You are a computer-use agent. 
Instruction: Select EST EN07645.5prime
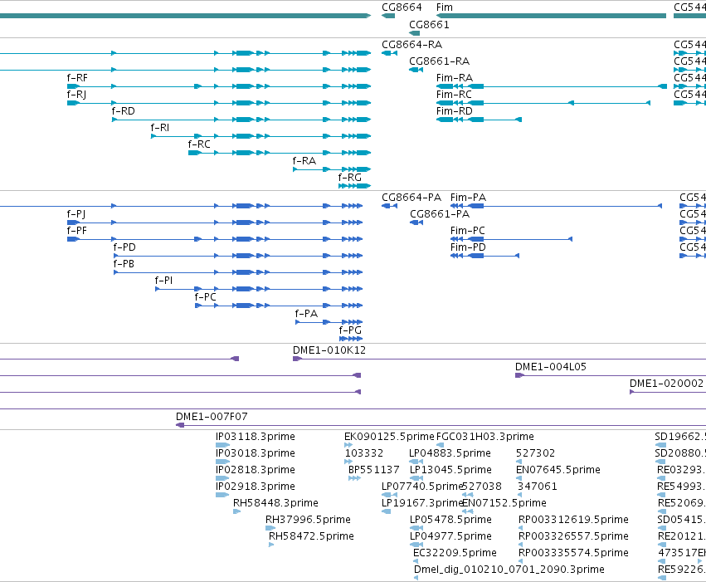coord(519,478)
